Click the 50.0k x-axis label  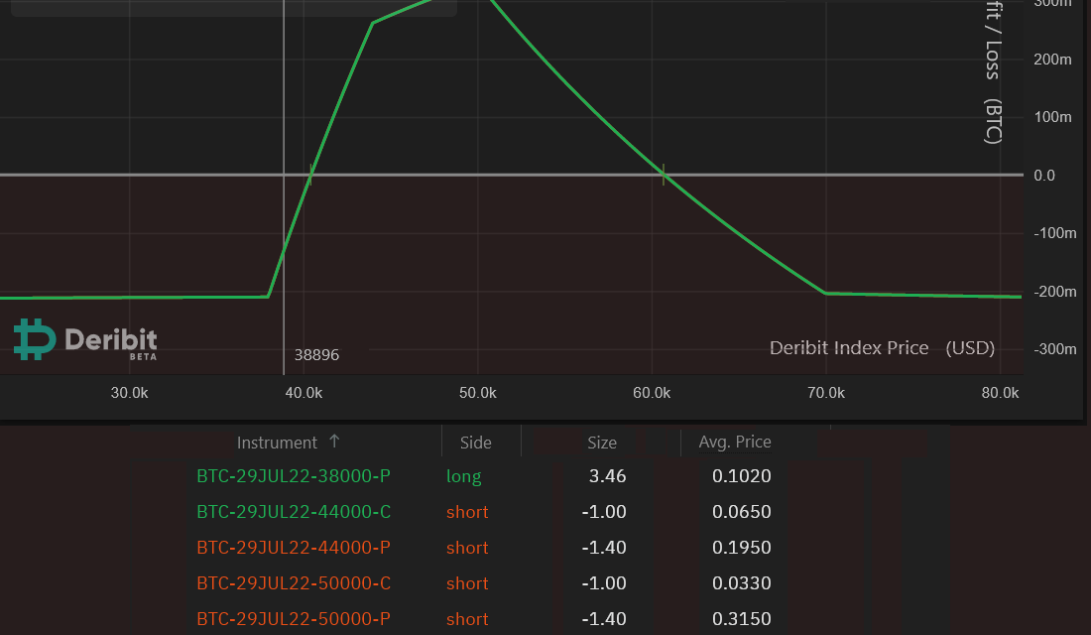tap(477, 393)
